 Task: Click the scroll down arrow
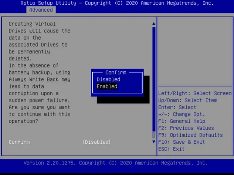coord(154,142)
